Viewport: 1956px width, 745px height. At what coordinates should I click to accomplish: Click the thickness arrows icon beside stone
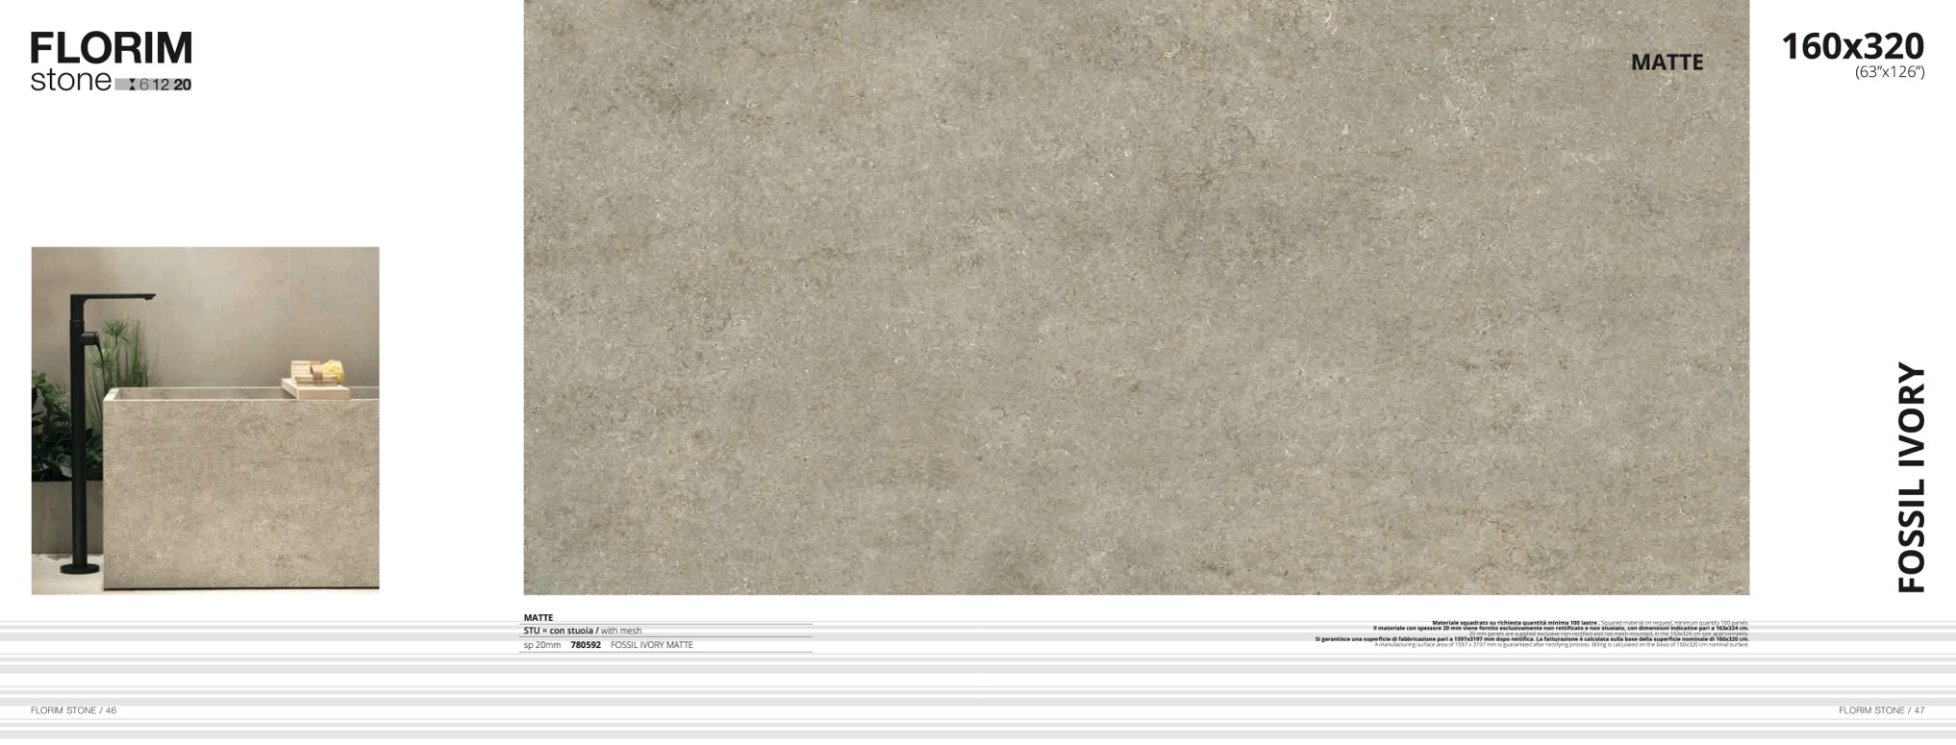click(132, 85)
